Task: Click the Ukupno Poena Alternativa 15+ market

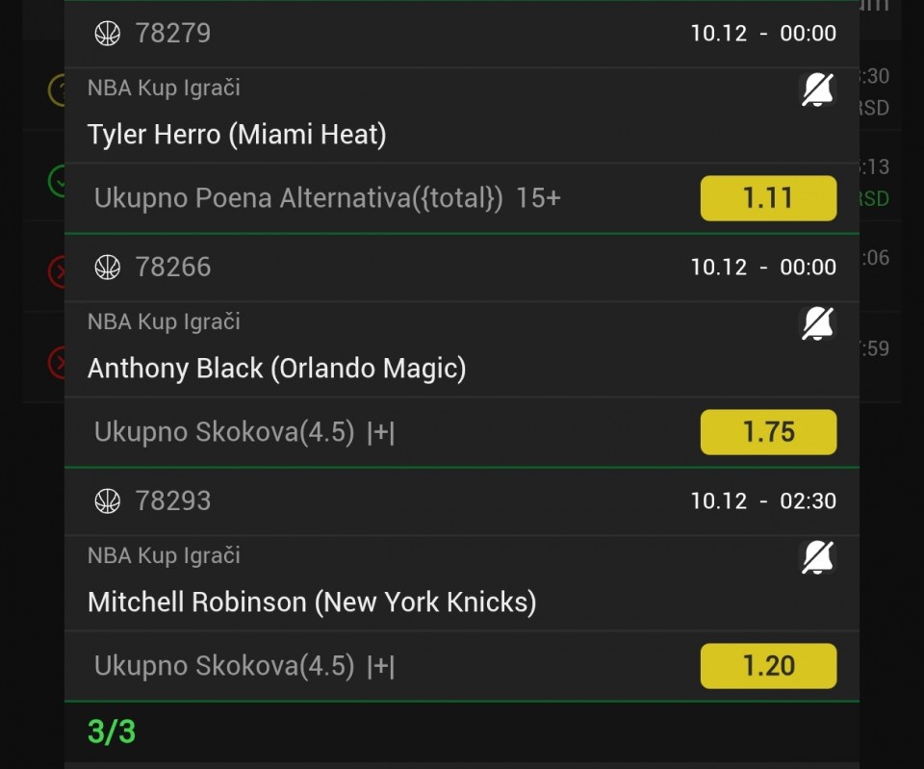Action: click(327, 198)
